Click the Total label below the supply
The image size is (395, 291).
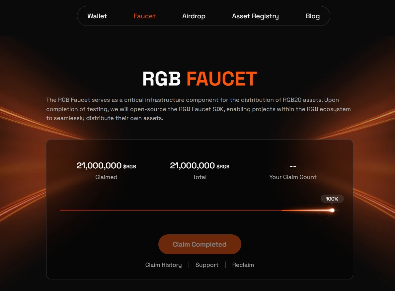coord(199,177)
